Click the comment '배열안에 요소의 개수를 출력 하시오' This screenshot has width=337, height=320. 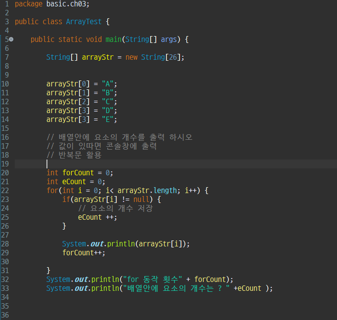(119, 137)
